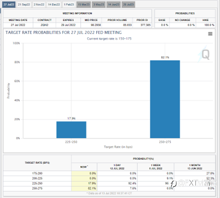Image resolution: width=220 pixels, height=198 pixels.
Task: Click the 82.1% bar for 250-275
Action: (165, 99)
